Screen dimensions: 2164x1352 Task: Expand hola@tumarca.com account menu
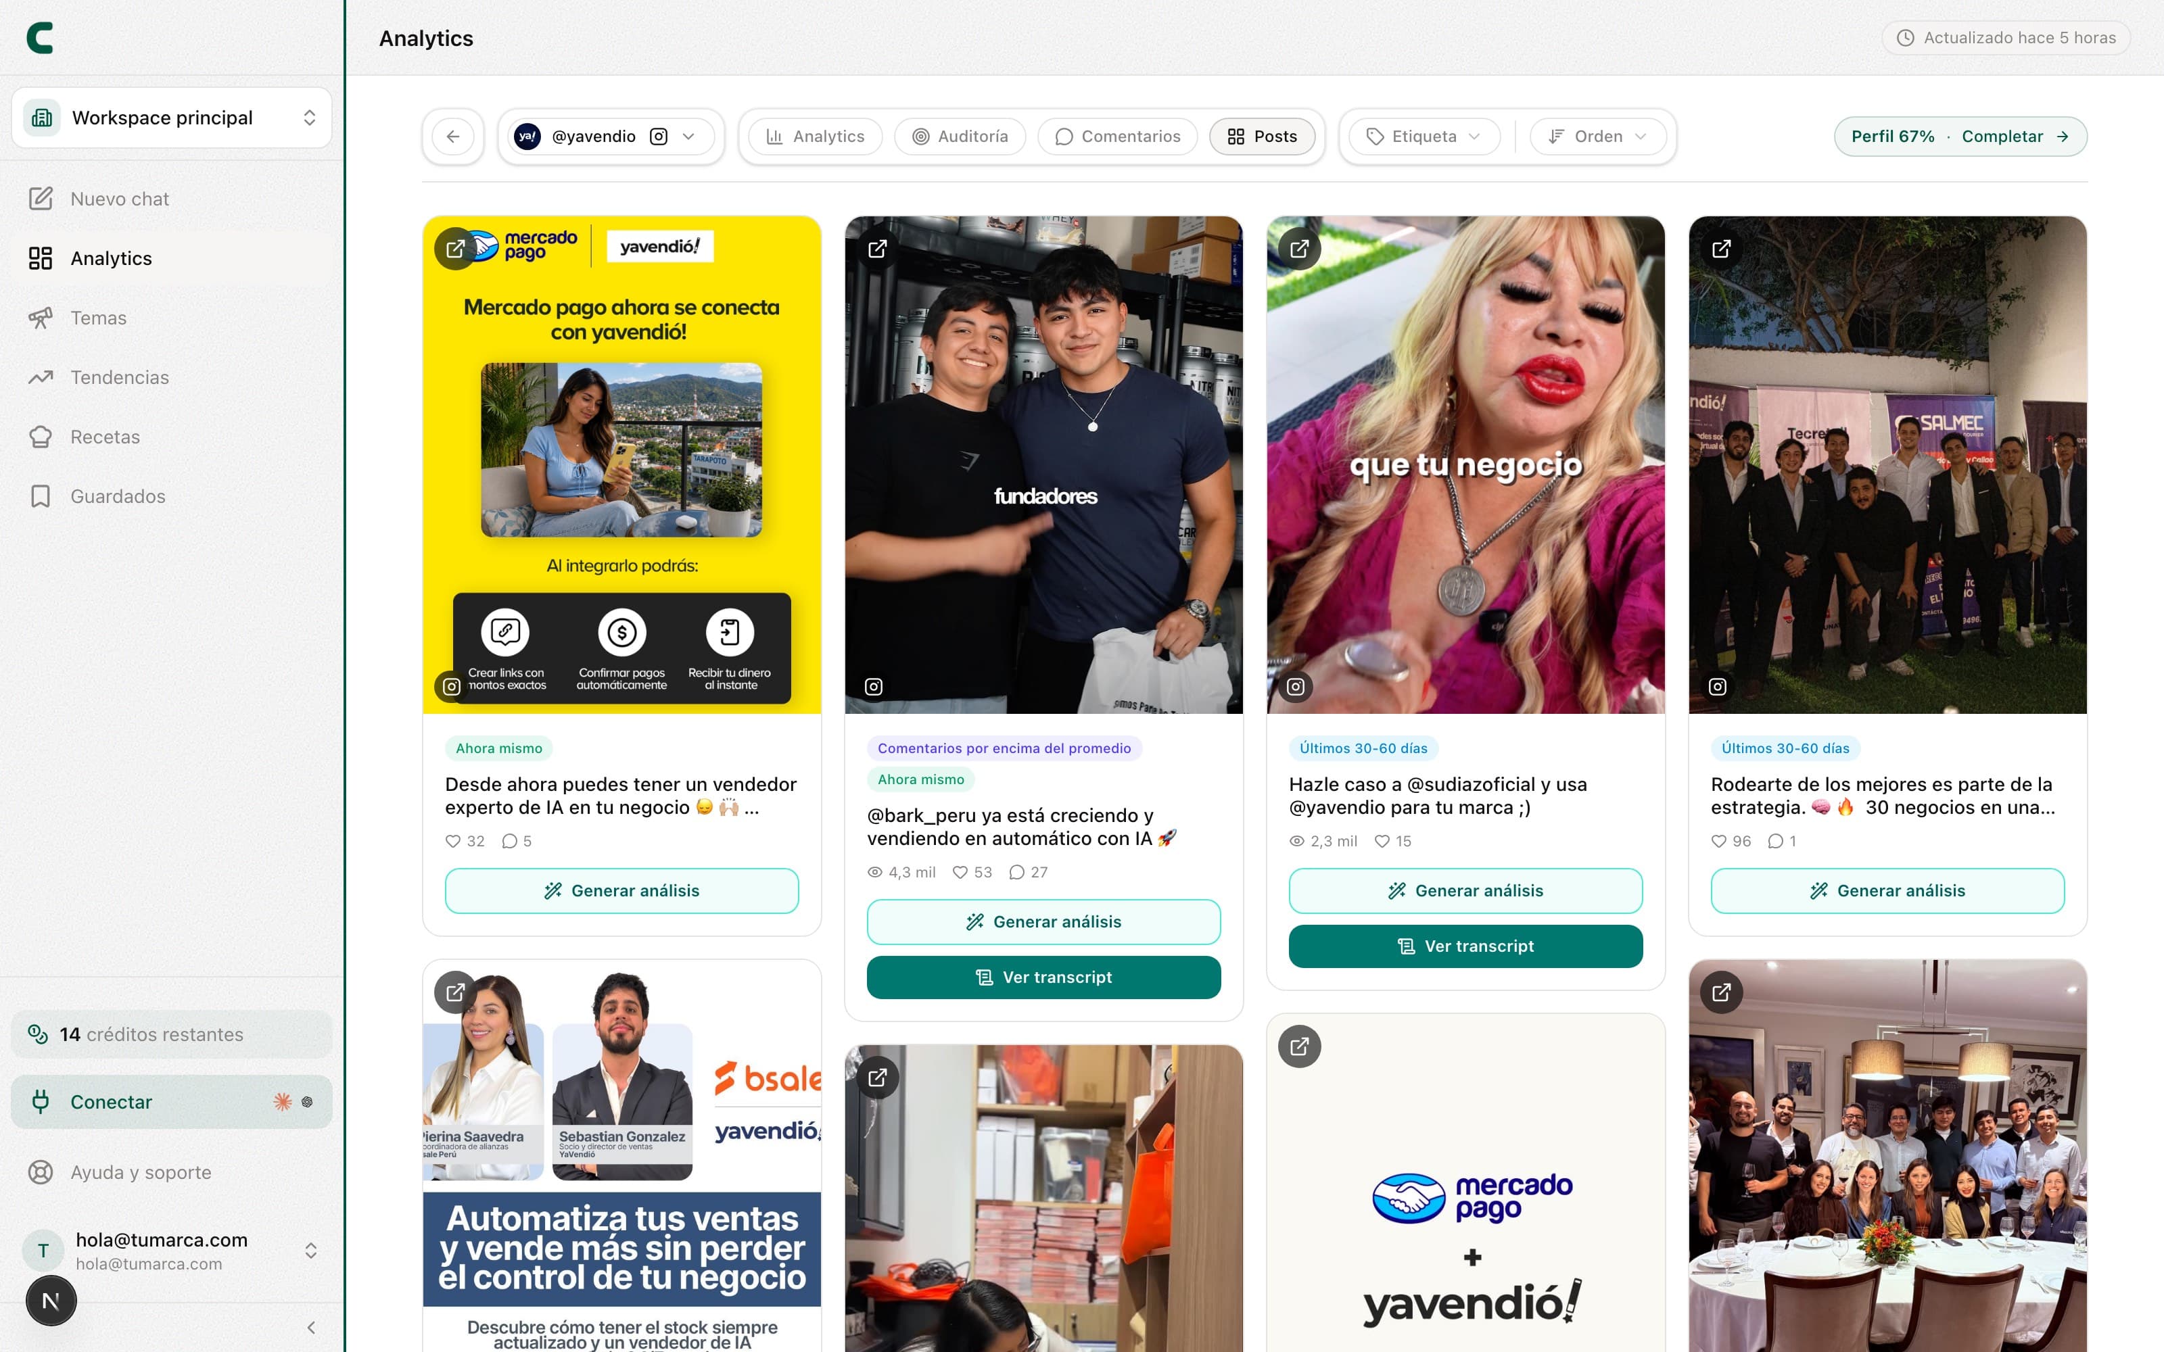click(172, 1251)
